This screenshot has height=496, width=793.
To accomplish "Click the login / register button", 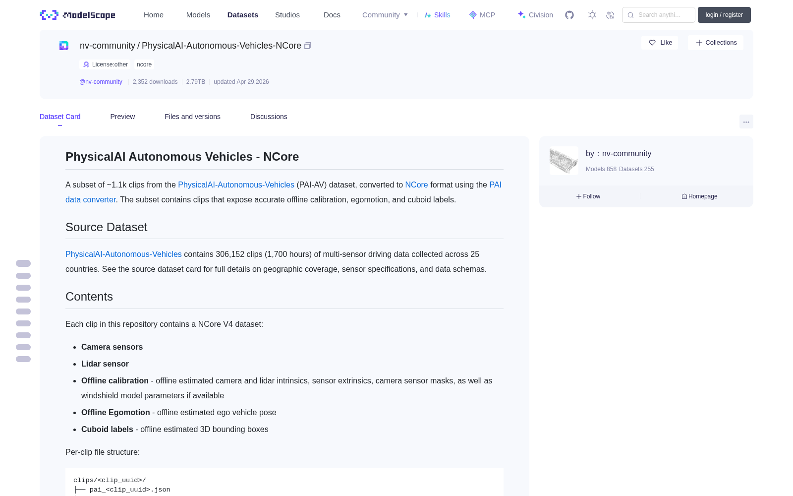I will click(x=724, y=15).
